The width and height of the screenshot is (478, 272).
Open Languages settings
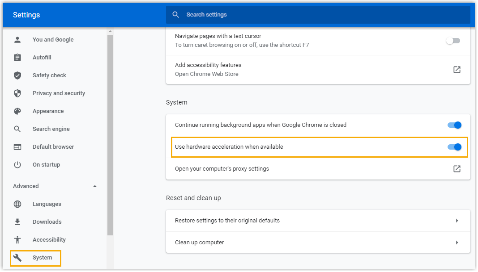tap(47, 204)
